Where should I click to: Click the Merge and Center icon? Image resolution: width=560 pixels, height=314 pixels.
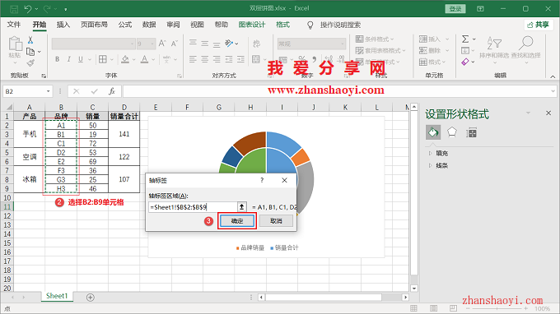[x=256, y=59]
